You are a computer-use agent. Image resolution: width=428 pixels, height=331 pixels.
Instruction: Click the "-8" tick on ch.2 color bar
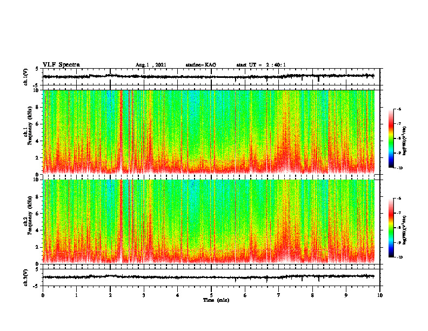[x=399, y=228]
